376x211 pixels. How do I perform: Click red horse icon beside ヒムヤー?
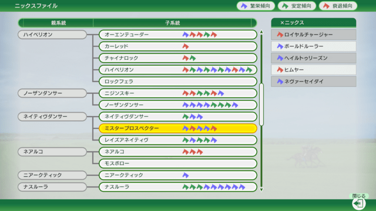click(280, 70)
